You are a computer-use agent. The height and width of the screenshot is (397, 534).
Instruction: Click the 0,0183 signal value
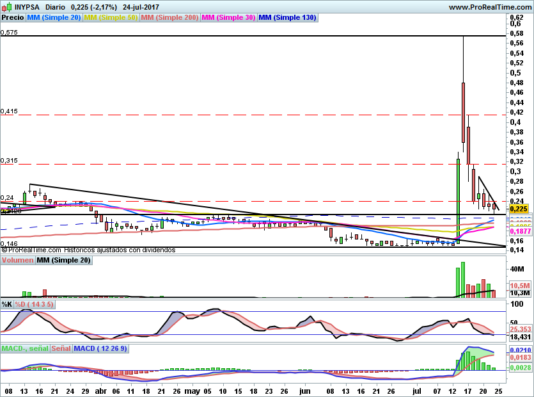(x=521, y=357)
